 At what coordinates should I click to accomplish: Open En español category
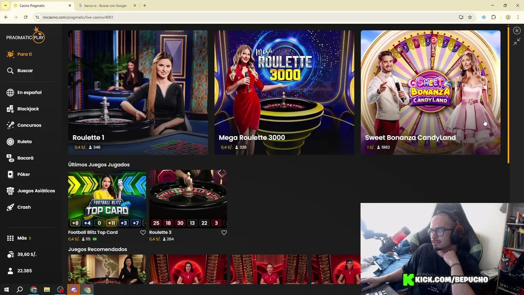pos(24,92)
